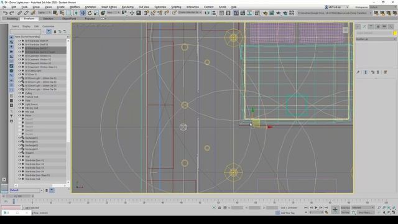The width and height of the screenshot is (398, 224).
Task: Toggle visibility of Wardrobe Door 01
Action: coord(19,161)
